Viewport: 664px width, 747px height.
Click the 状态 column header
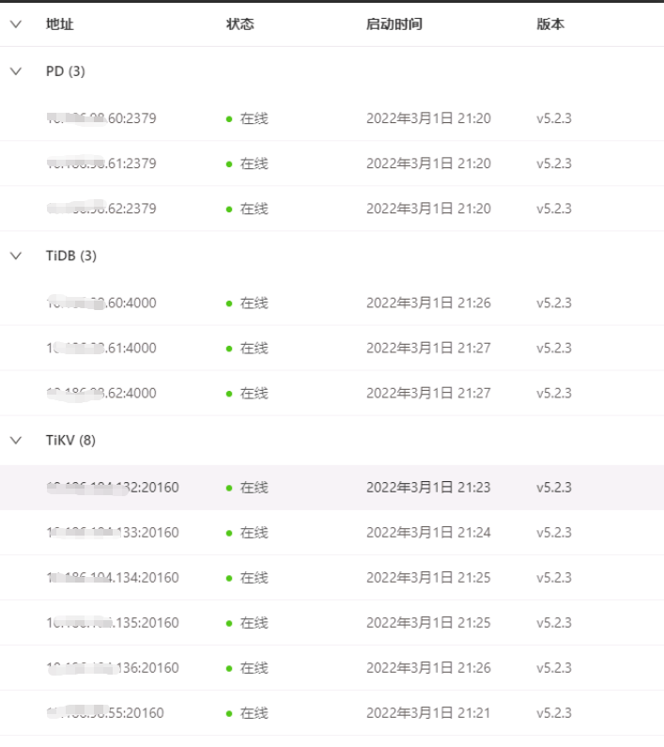point(239,24)
